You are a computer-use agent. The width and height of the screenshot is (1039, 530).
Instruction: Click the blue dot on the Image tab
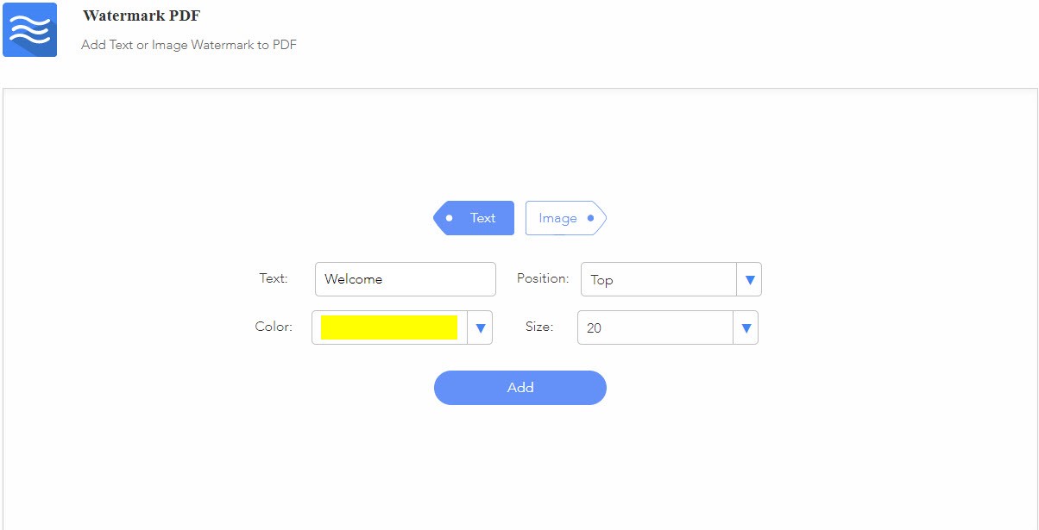(x=590, y=218)
